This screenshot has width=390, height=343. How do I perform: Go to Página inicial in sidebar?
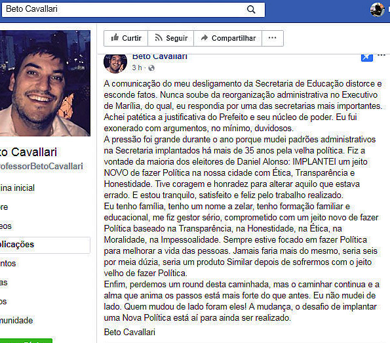point(17,188)
